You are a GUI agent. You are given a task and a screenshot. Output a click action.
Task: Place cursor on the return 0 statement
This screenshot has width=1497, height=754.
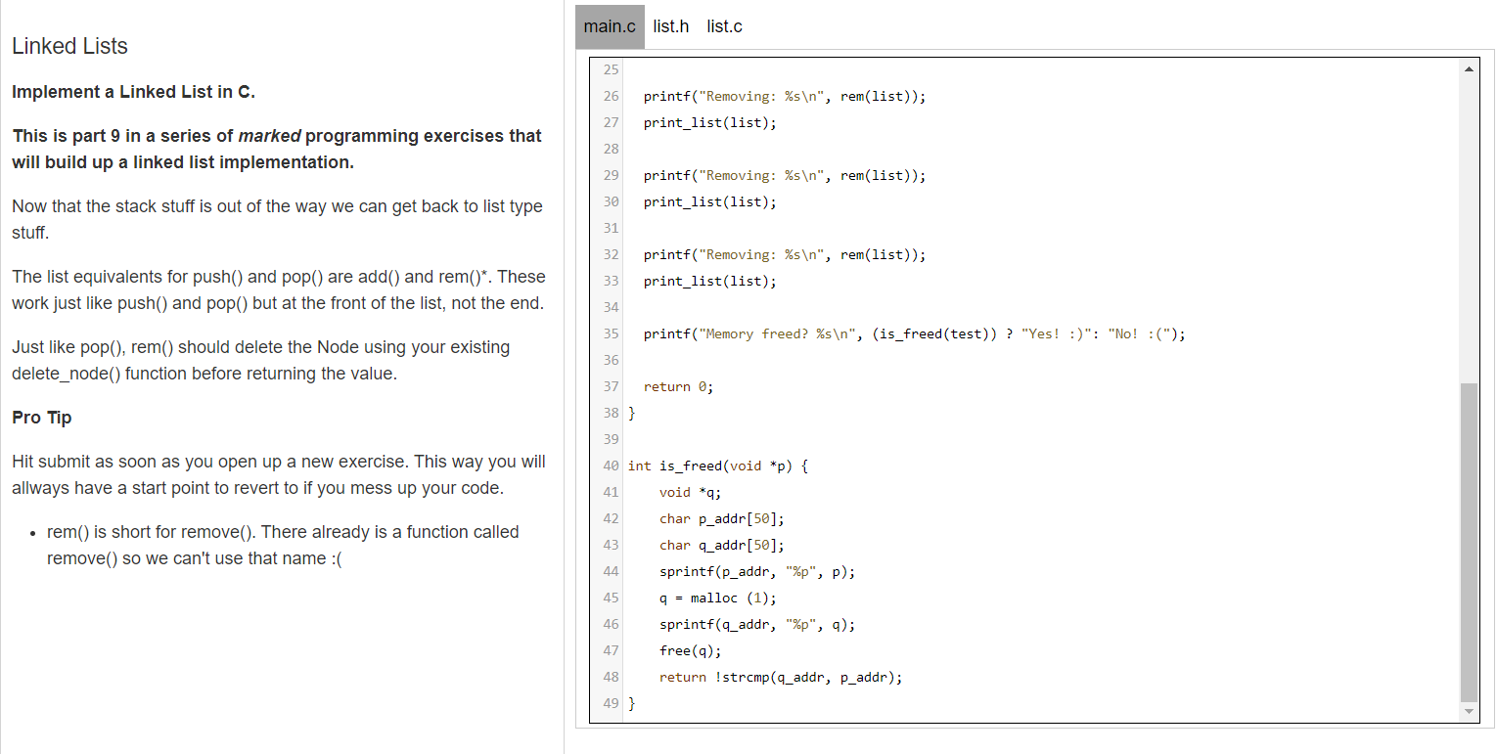[x=679, y=386]
